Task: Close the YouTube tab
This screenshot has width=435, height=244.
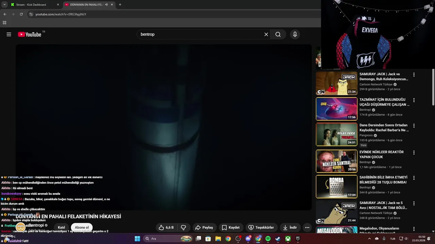Action: [x=112, y=5]
